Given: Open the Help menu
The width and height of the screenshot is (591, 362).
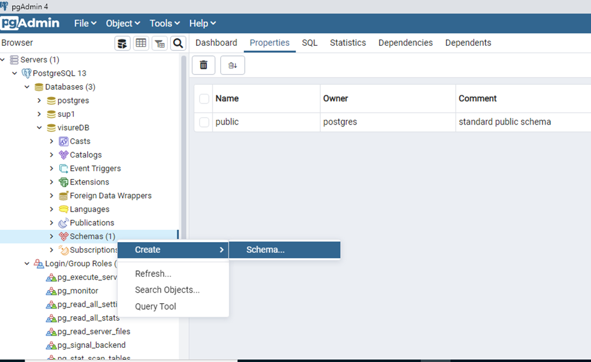Looking at the screenshot, I should (202, 24).
